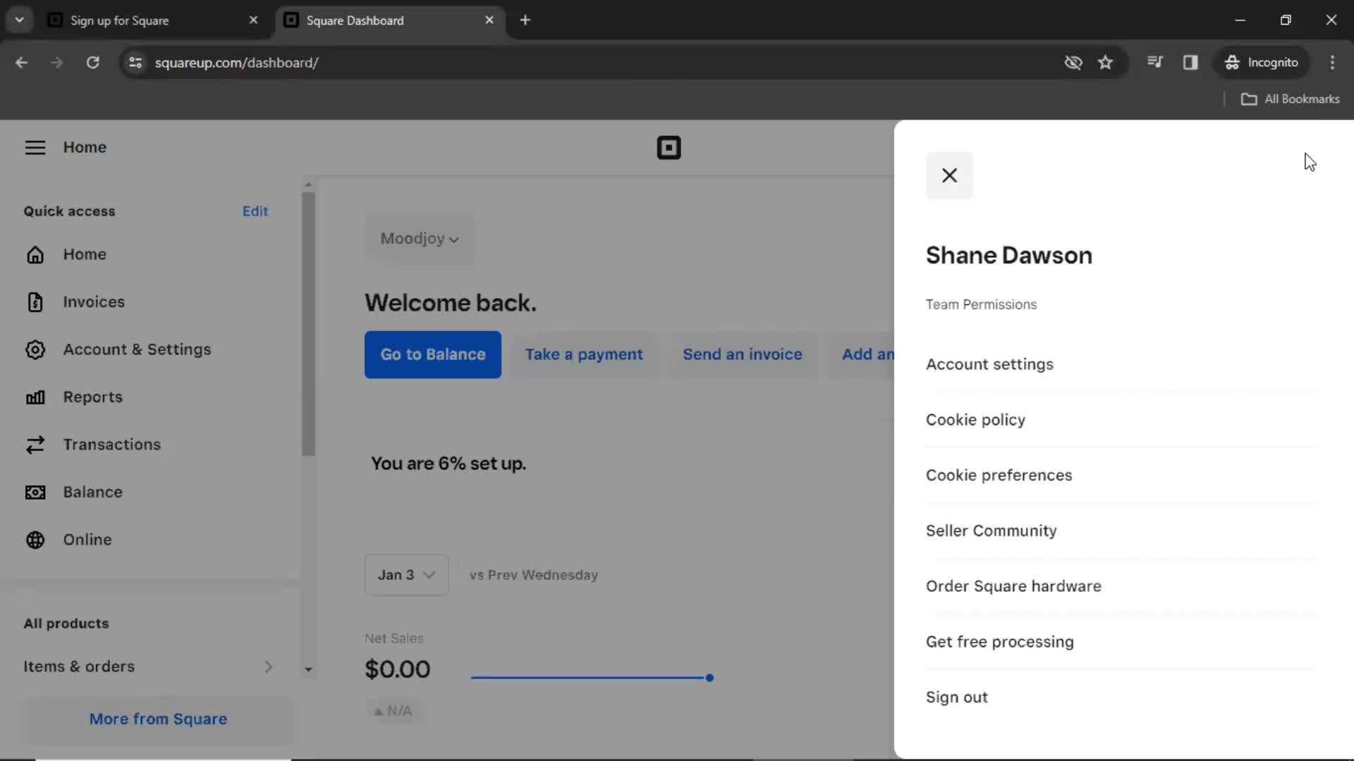Select the Reports bar chart icon
1354x761 pixels.
pos(35,397)
